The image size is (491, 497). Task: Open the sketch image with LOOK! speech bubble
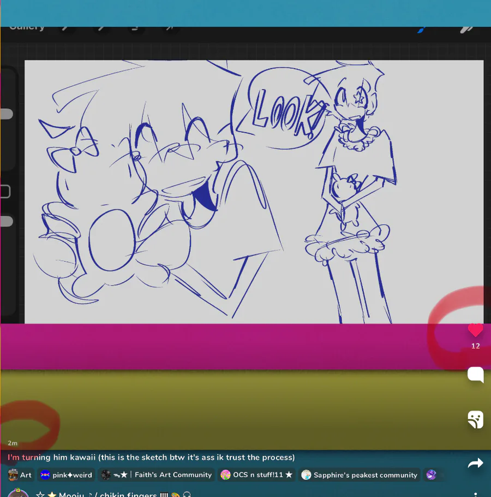coord(254,192)
